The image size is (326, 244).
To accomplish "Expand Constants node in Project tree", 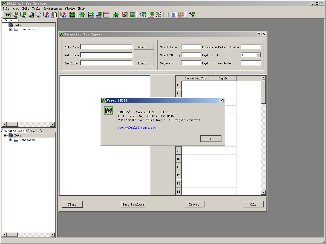I will tap(11, 29).
